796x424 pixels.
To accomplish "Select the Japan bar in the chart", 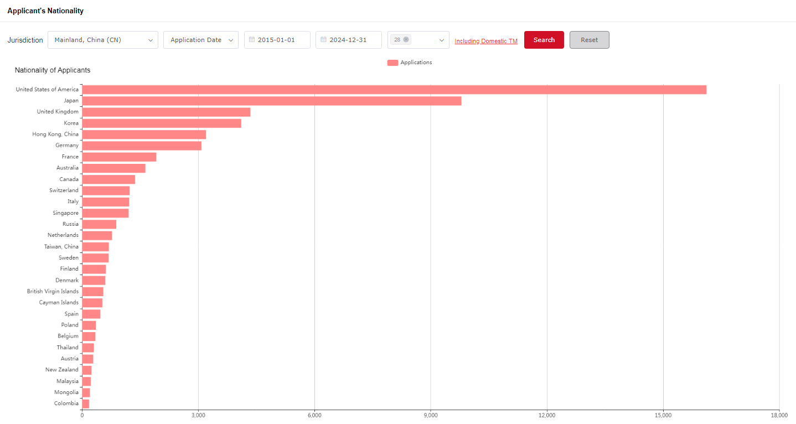I will coord(271,101).
